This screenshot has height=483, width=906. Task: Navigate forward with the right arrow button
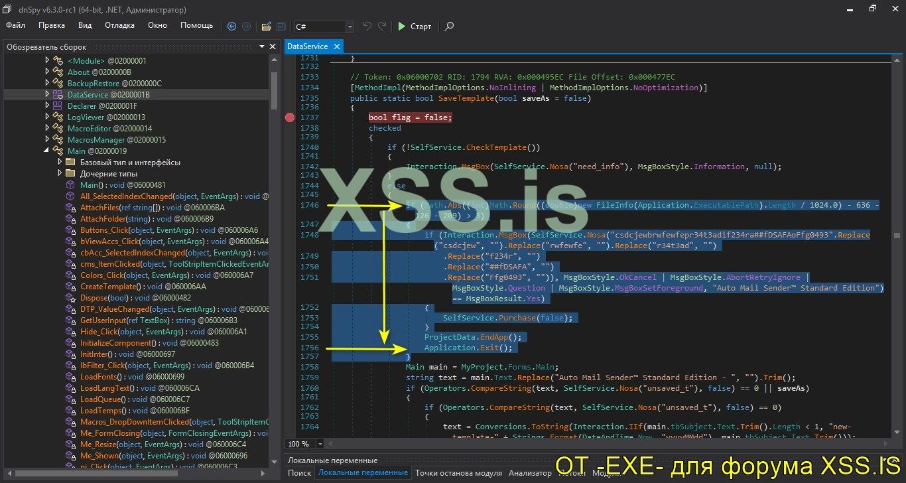[246, 27]
